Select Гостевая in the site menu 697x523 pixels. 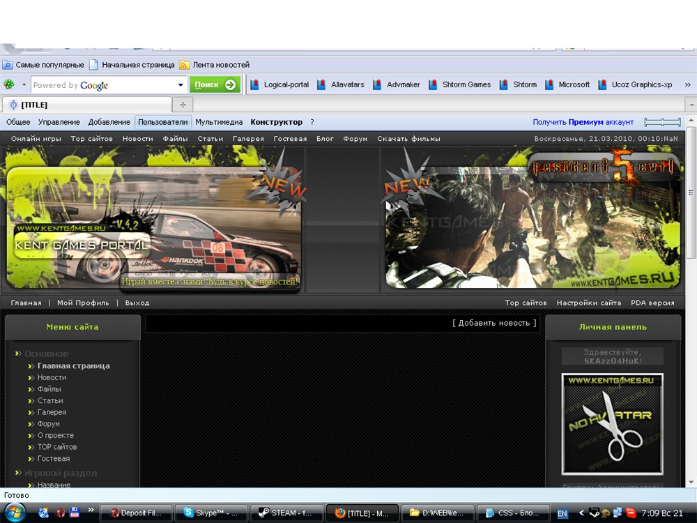[x=54, y=459]
